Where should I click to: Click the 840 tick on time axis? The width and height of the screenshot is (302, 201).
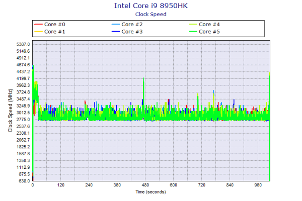point(230,185)
